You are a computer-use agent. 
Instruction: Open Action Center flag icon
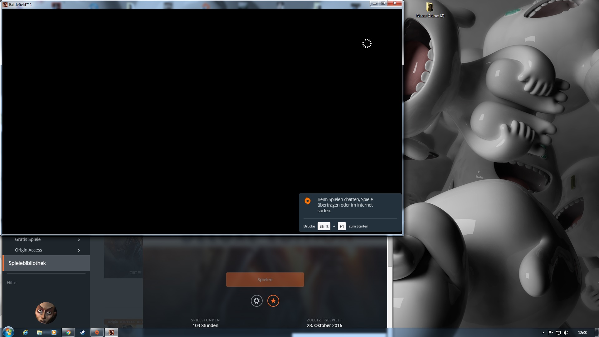pyautogui.click(x=551, y=333)
